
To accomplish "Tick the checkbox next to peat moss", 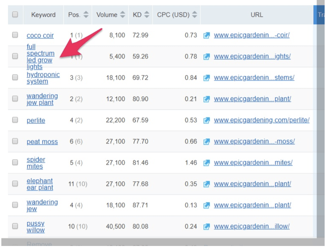I will click(15, 141).
